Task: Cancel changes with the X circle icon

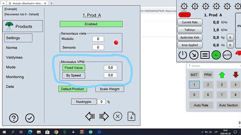Action: [118, 116]
